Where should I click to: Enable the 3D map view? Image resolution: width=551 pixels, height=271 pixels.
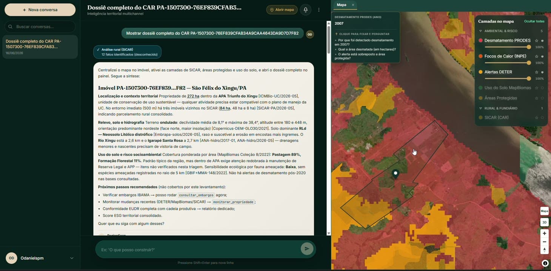pyautogui.click(x=544, y=222)
